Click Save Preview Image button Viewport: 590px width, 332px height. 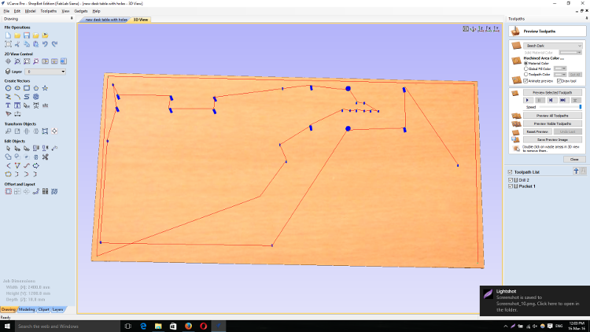(x=552, y=140)
